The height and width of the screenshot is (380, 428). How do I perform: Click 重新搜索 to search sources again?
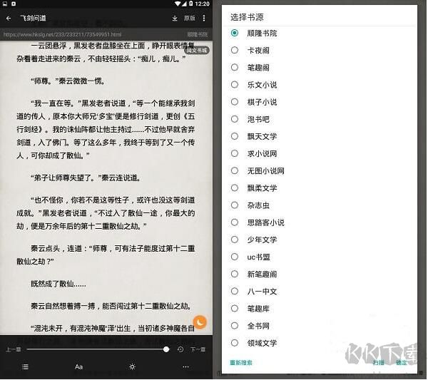(241, 363)
